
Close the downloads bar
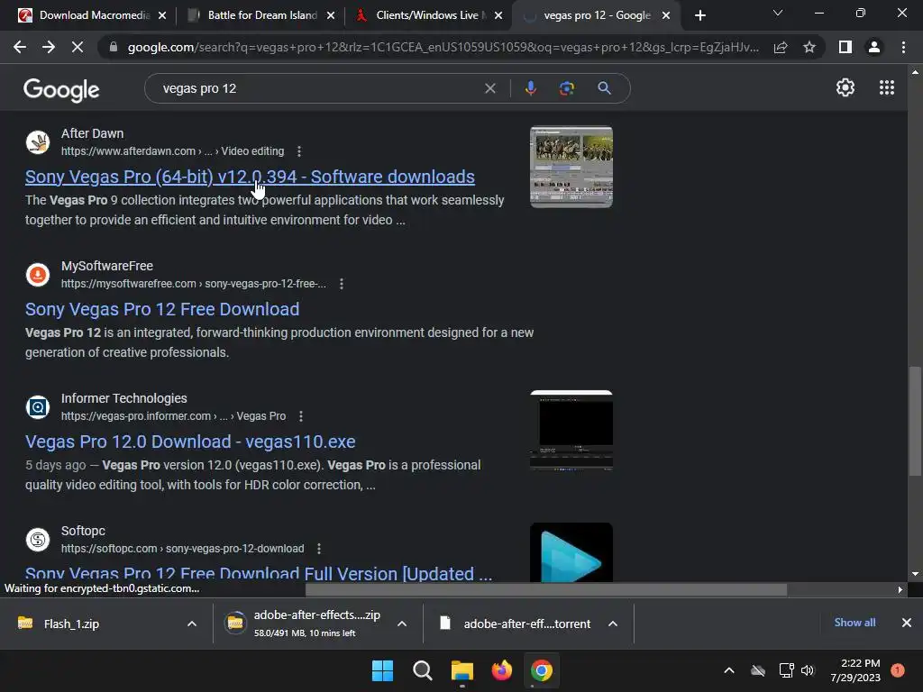(907, 623)
